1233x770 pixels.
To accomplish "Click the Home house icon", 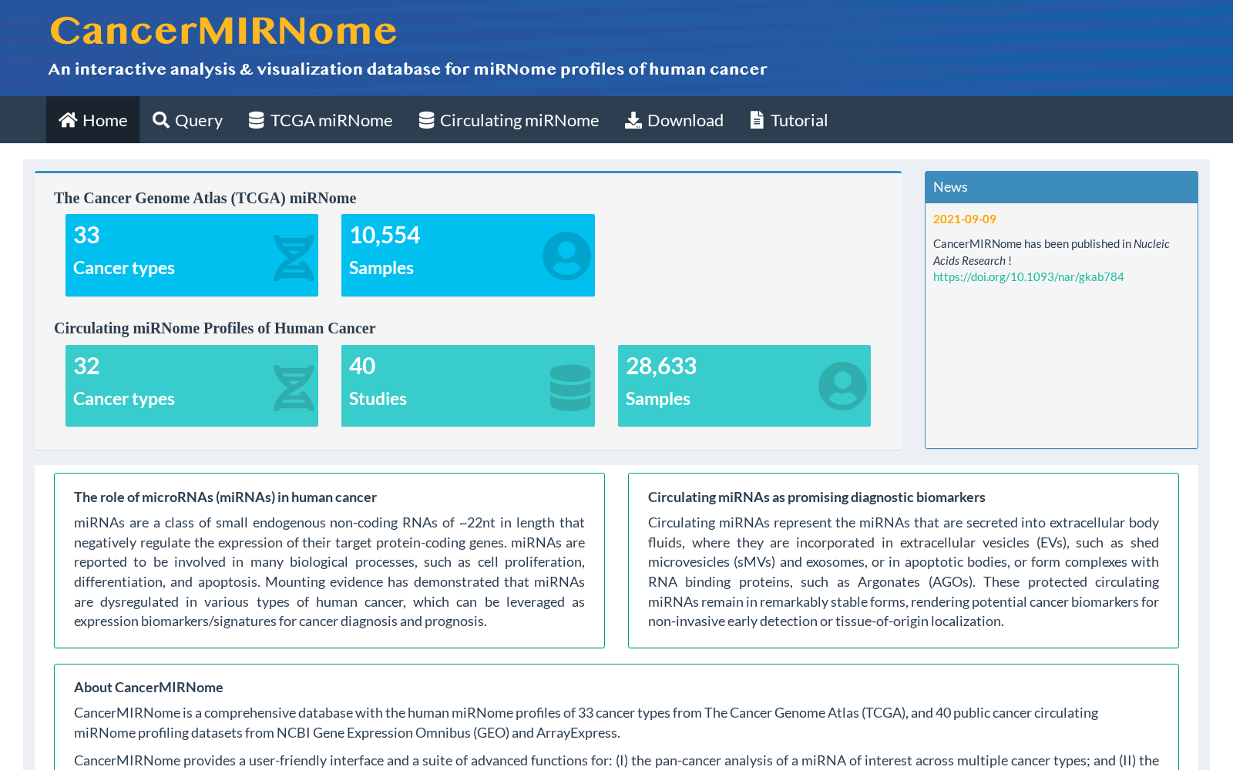I will 68,120.
